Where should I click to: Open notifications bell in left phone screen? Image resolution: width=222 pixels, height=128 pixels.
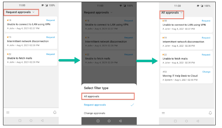point(55,112)
